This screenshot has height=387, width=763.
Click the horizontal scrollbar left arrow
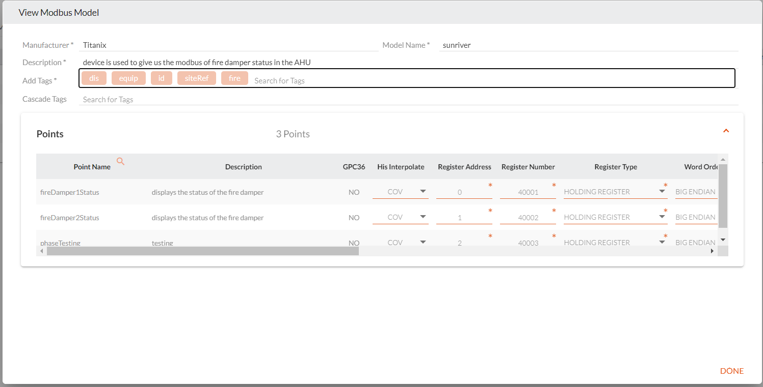tap(41, 251)
